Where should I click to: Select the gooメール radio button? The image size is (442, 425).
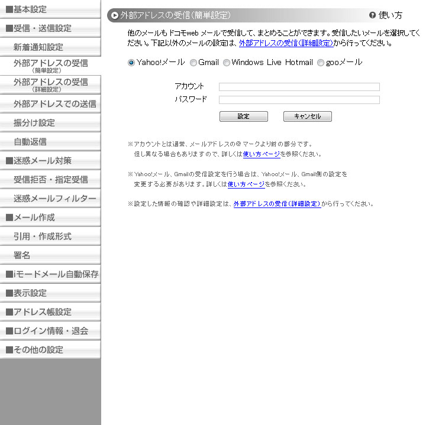[321, 63]
